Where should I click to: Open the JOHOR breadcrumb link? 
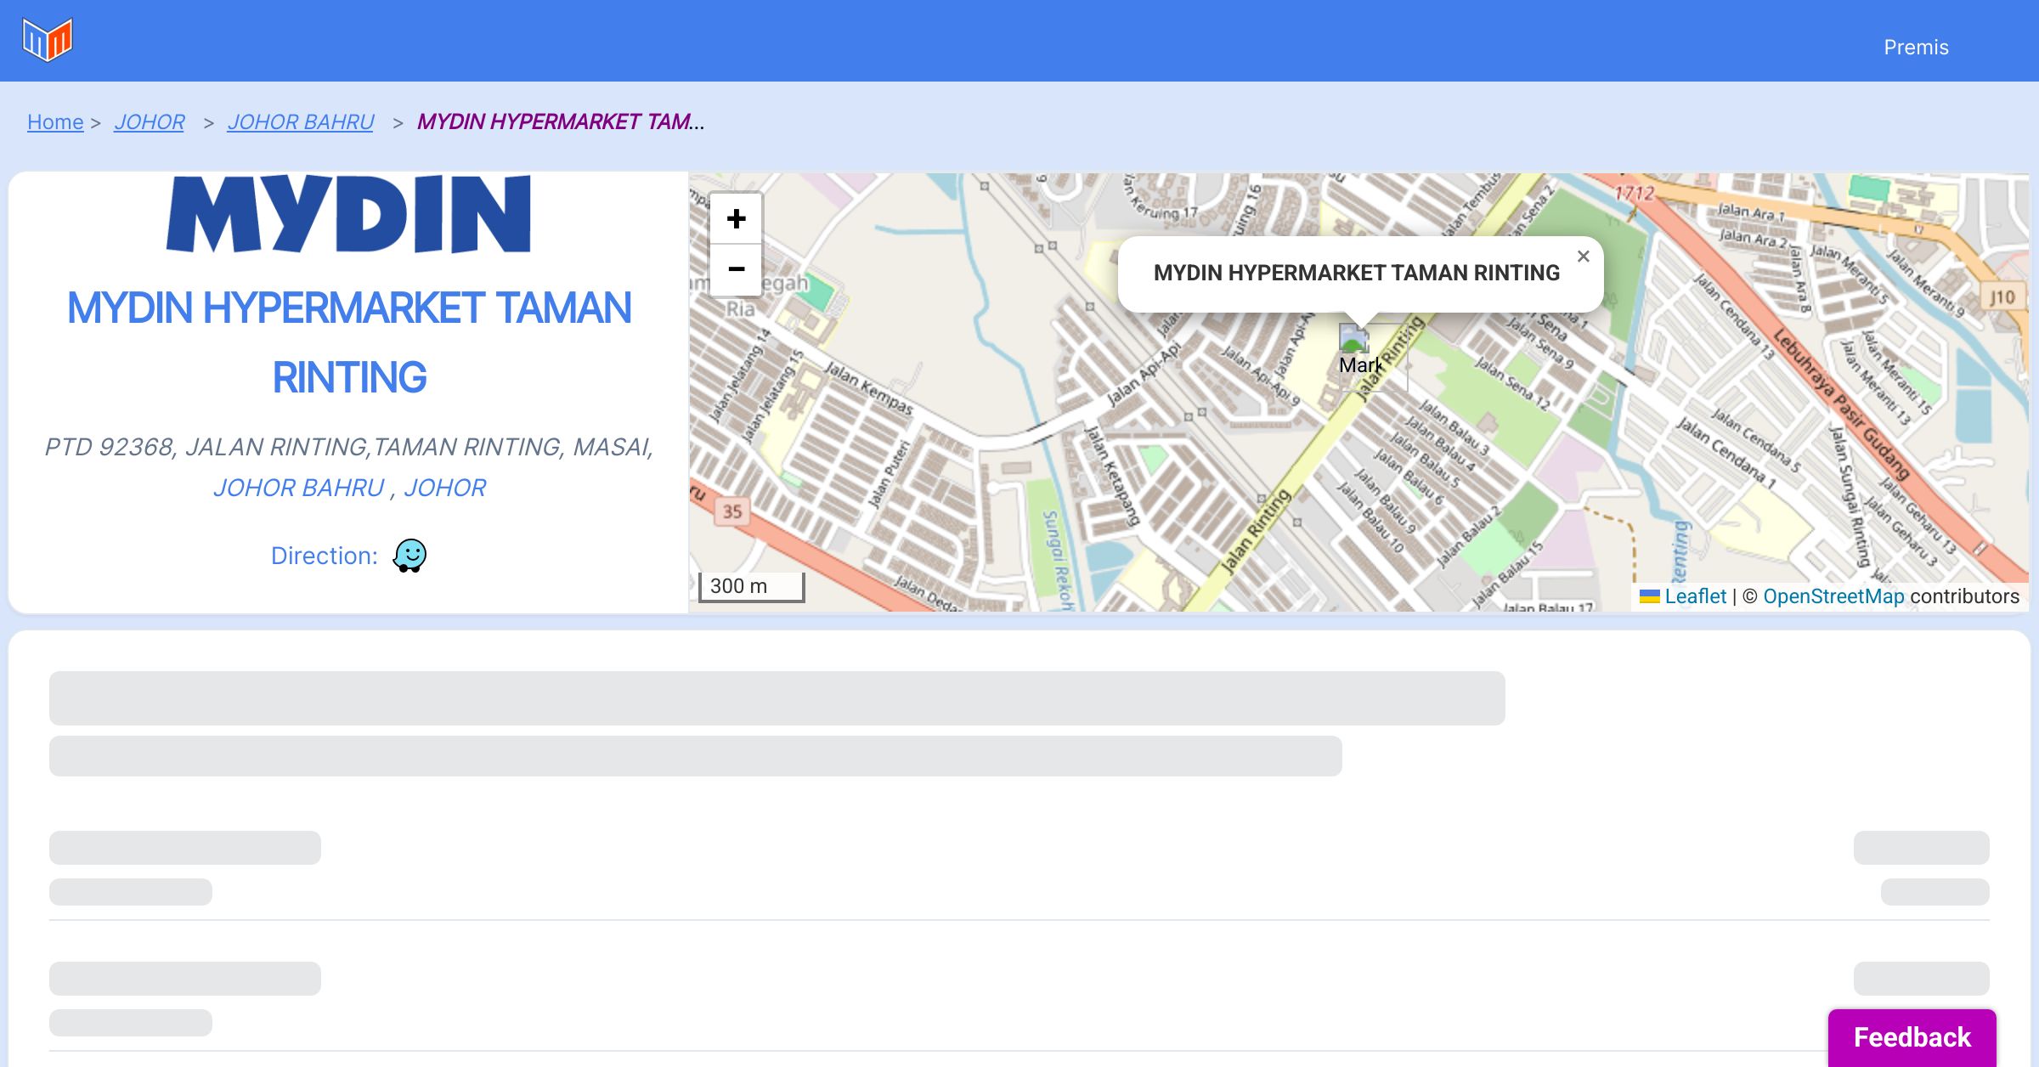tap(150, 122)
